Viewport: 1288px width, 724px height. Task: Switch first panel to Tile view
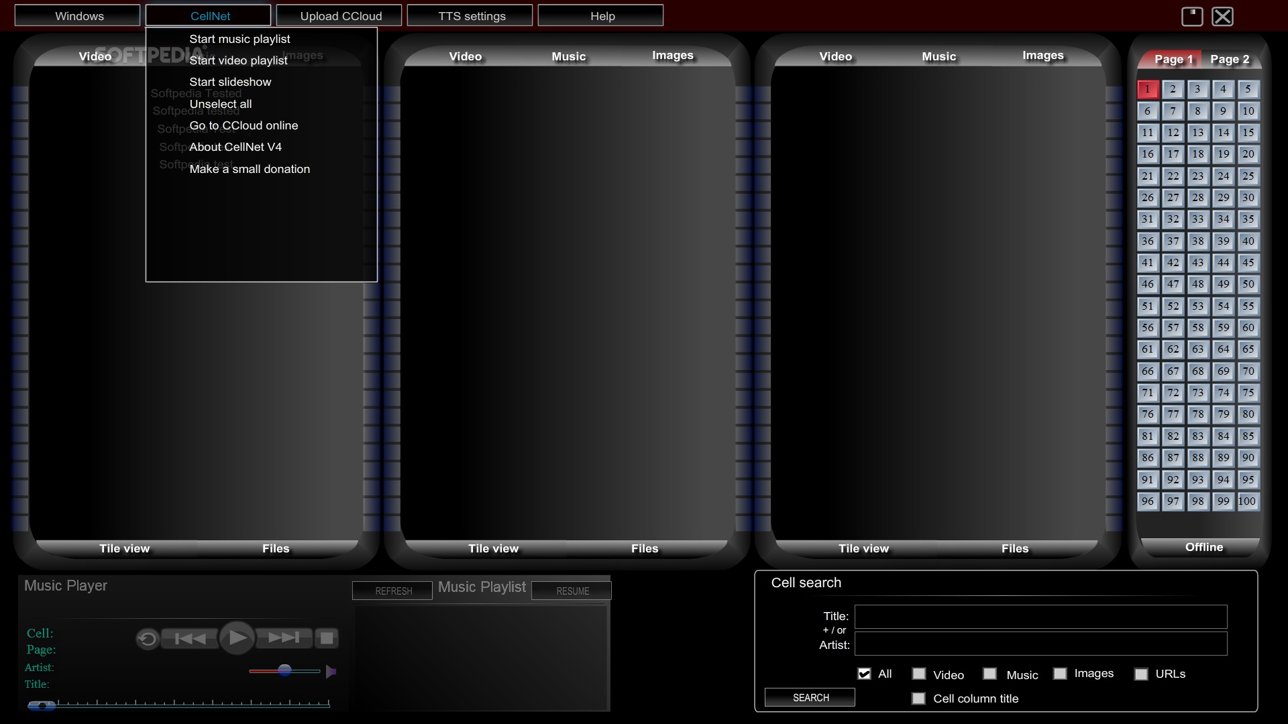click(124, 549)
